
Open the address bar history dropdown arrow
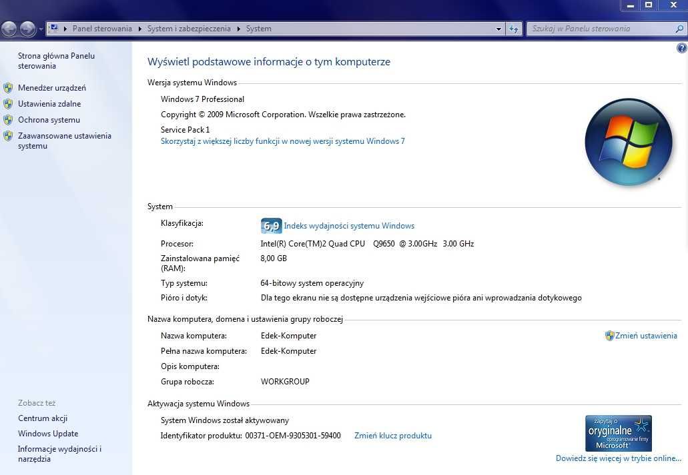[x=498, y=29]
